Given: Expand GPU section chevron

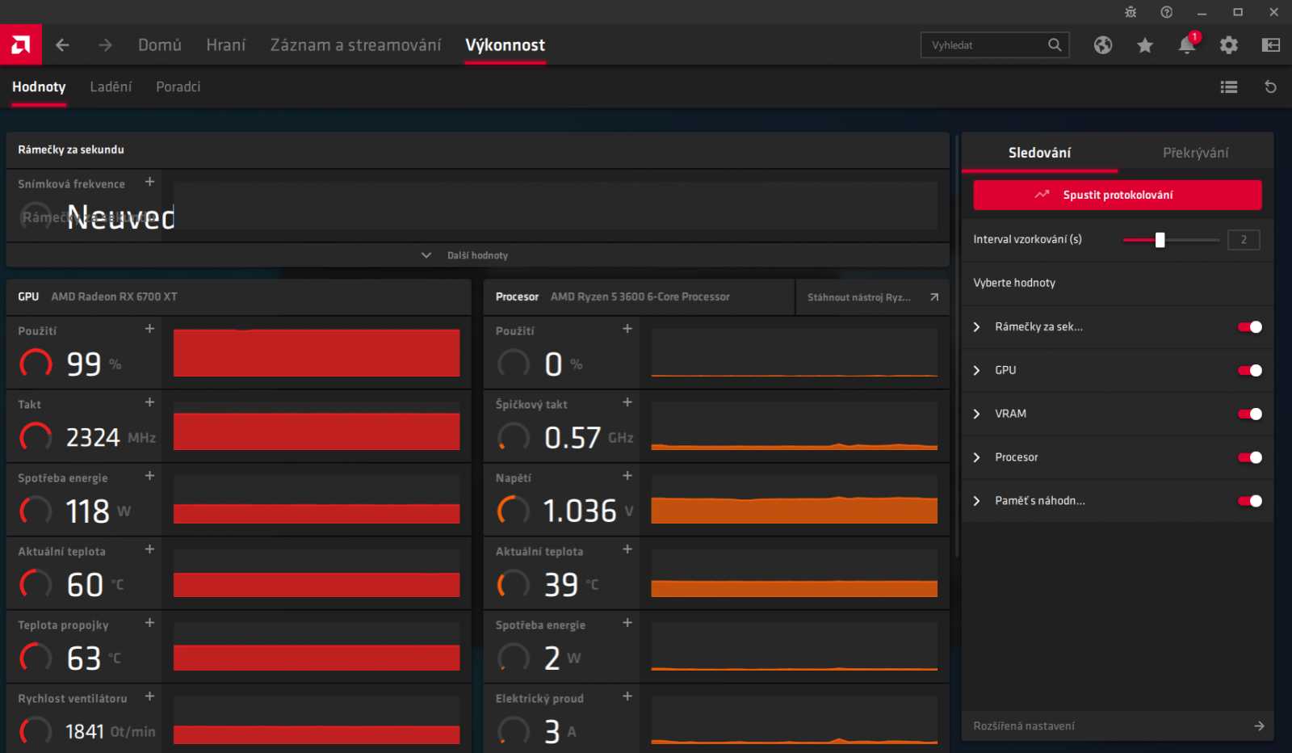Looking at the screenshot, I should (977, 371).
